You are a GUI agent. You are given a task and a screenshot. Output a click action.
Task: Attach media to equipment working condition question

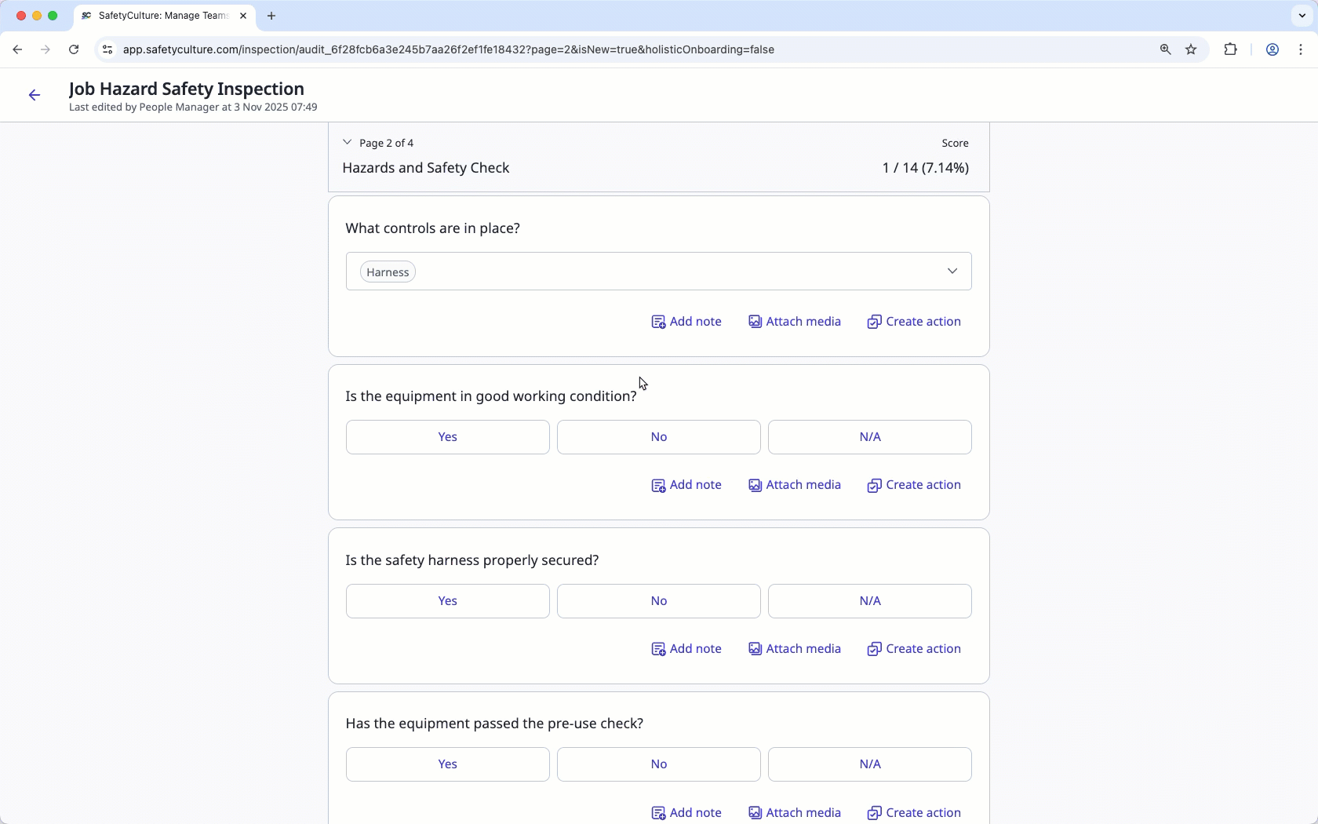(x=795, y=485)
